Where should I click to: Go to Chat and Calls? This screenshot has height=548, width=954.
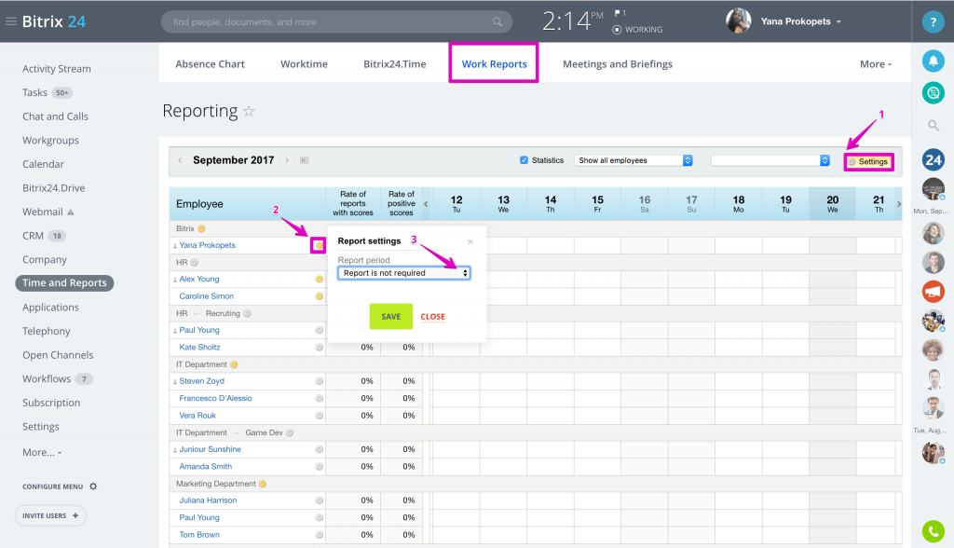(55, 116)
